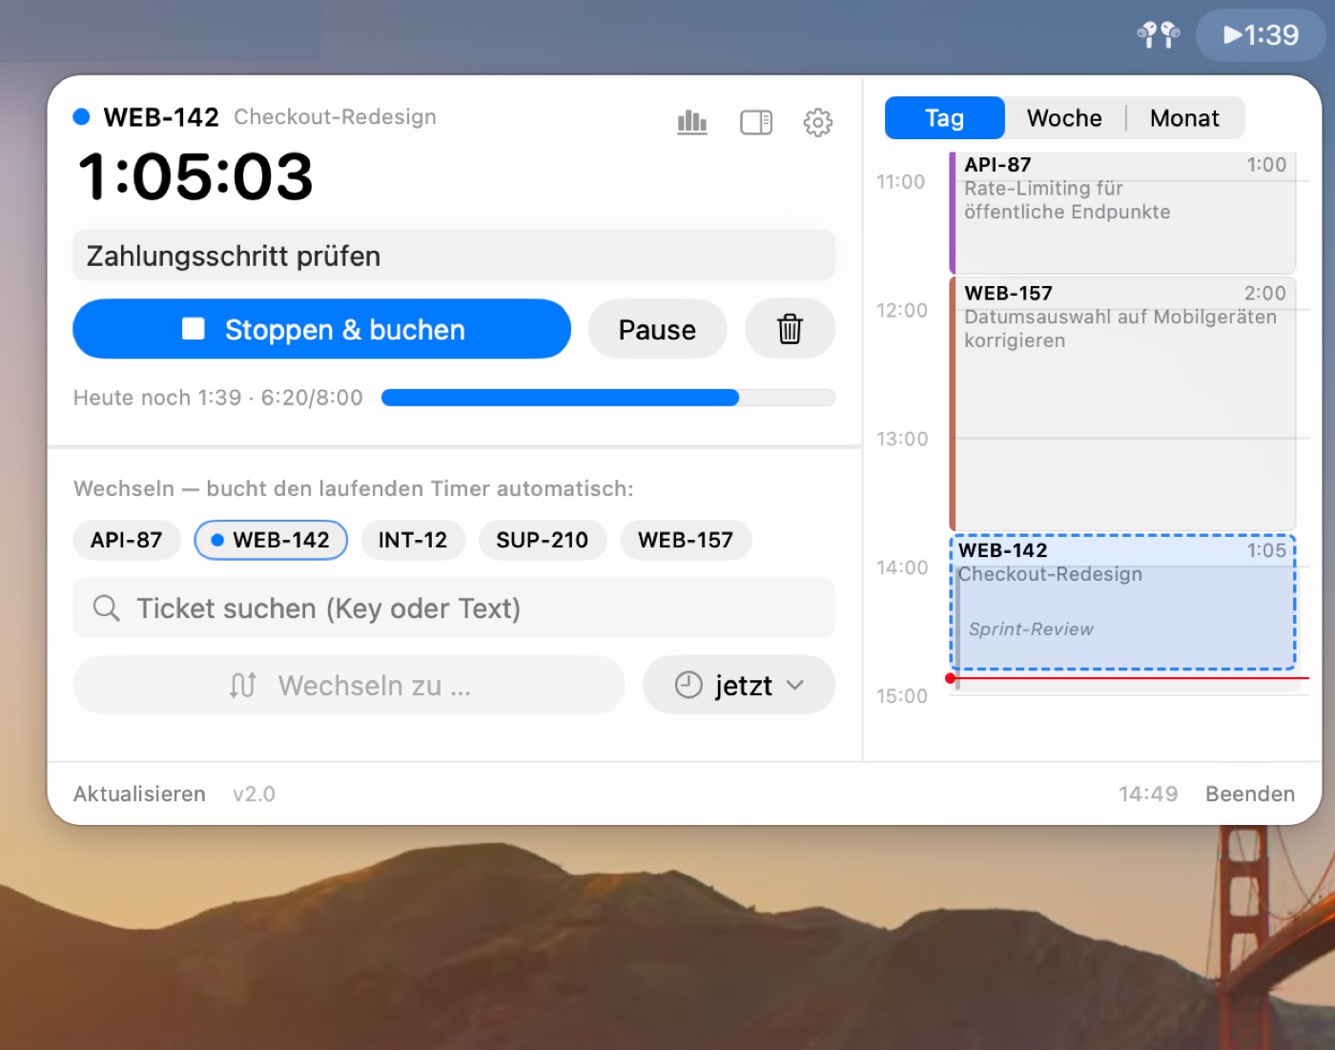Screen dimensions: 1335x1050
Task: Focus the Ticket suchen search field
Action: tap(454, 608)
